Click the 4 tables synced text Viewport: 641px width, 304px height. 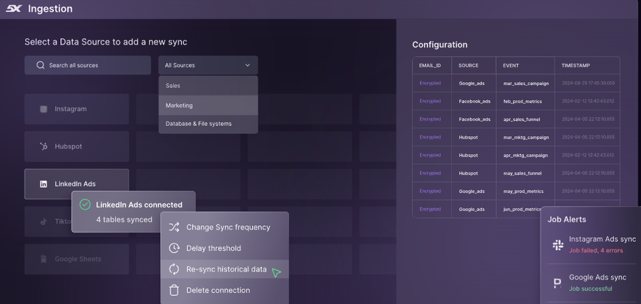(124, 220)
